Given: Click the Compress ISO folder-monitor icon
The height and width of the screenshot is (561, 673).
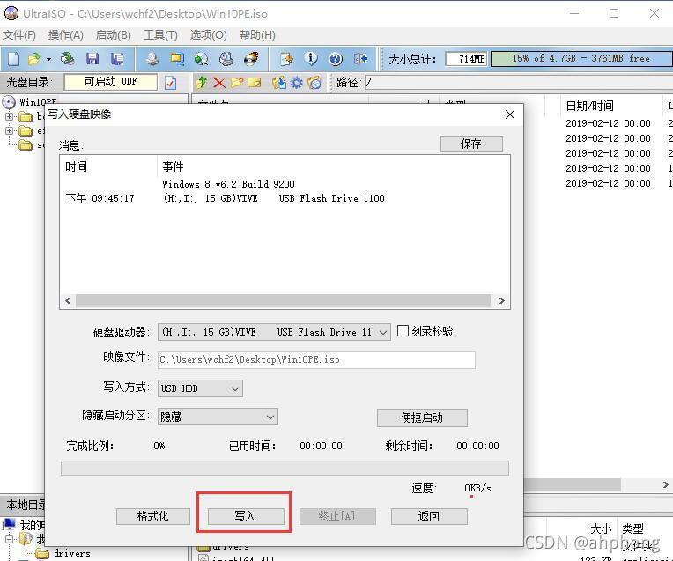Looking at the screenshot, I should tap(177, 59).
